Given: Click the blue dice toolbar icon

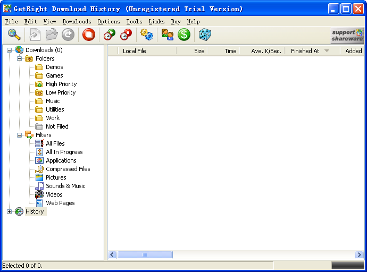Looking at the screenshot, I should point(205,35).
